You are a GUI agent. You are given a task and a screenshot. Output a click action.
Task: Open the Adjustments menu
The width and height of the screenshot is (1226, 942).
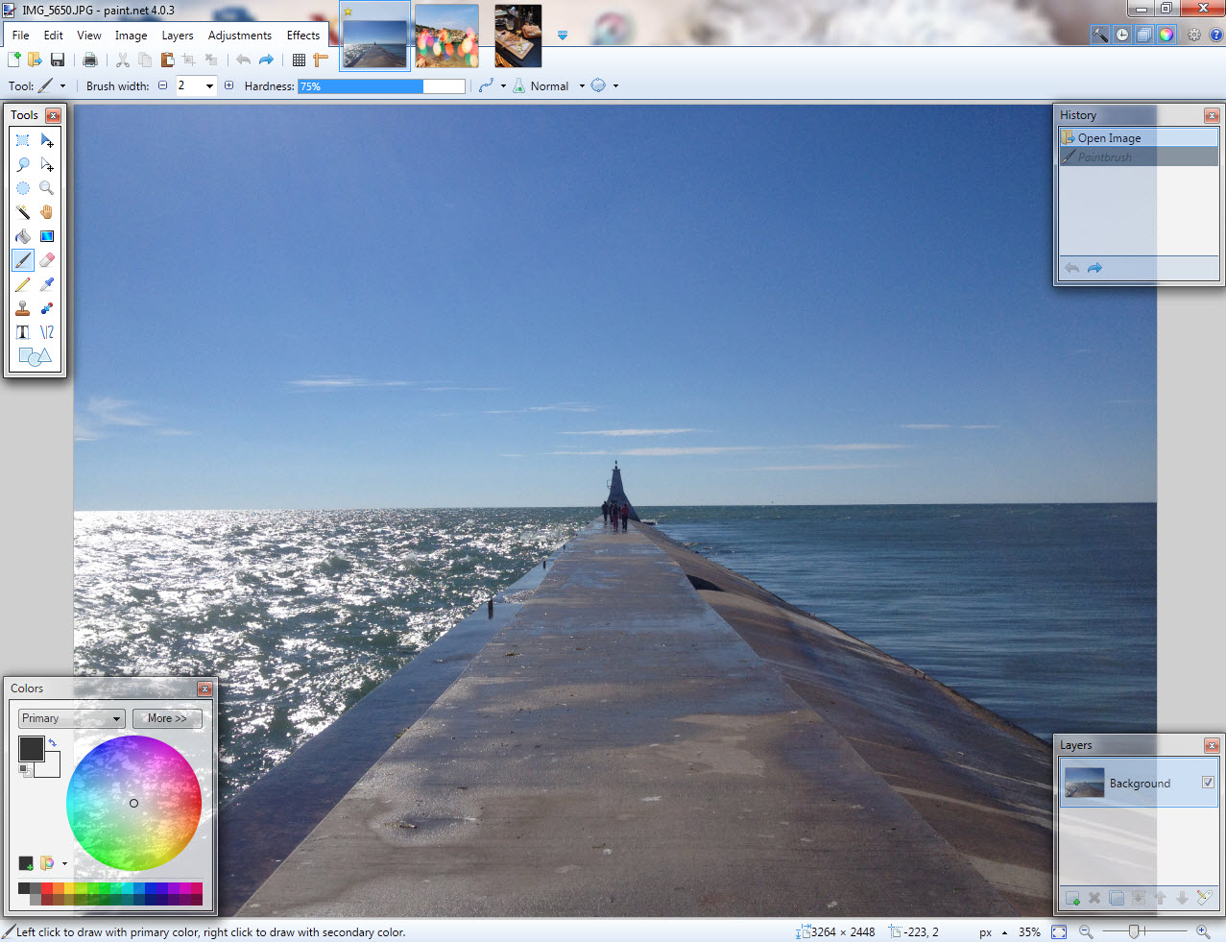(239, 35)
